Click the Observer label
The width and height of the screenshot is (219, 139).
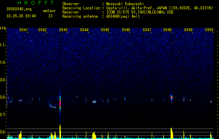pos(71,4)
